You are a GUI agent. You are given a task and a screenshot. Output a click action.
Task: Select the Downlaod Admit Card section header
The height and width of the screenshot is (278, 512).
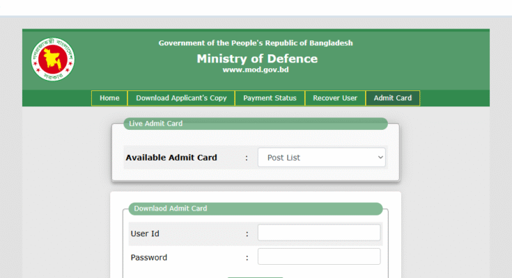coord(256,208)
